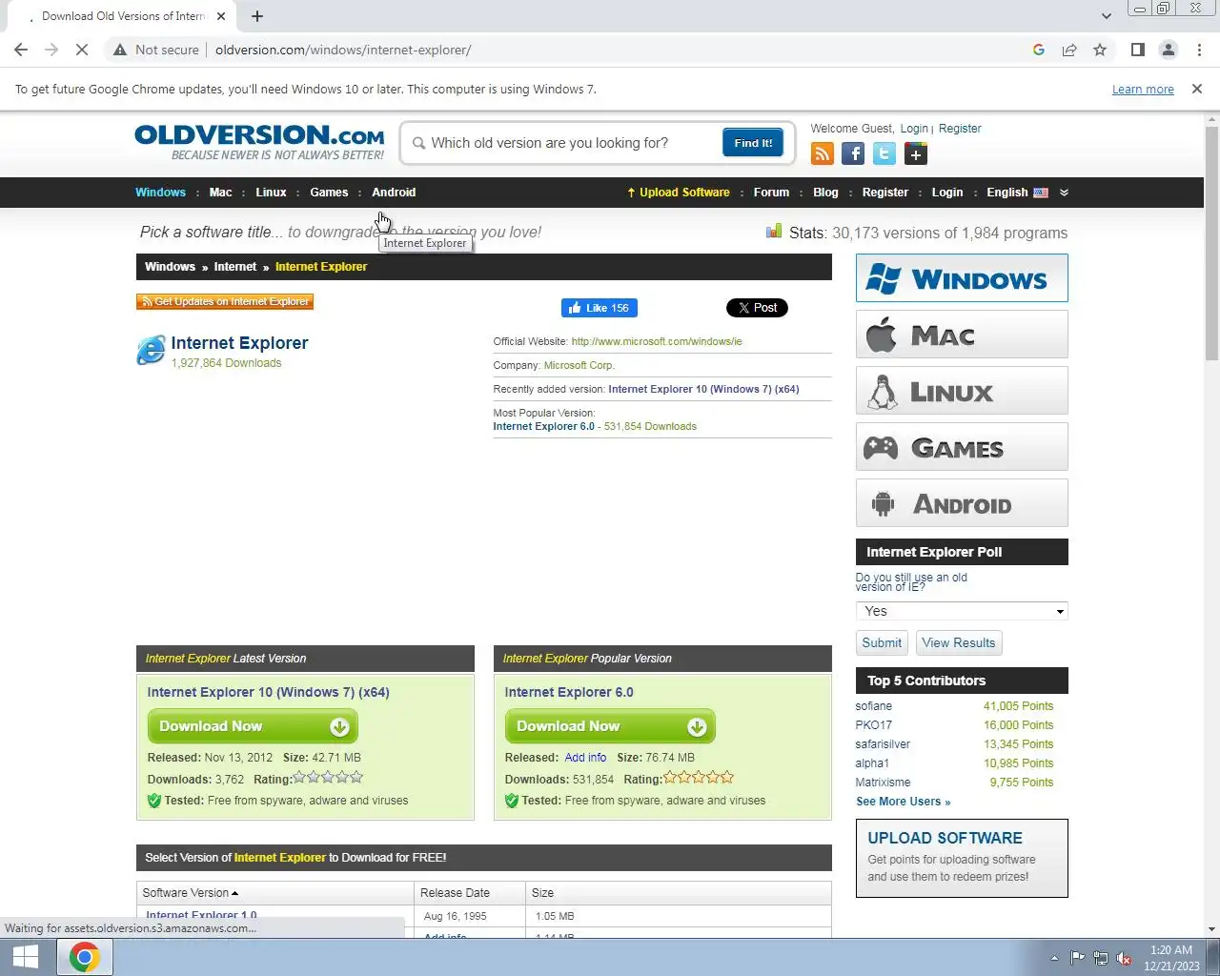The height and width of the screenshot is (976, 1220).
Task: Open the Linux nav menu item
Action: (x=271, y=193)
